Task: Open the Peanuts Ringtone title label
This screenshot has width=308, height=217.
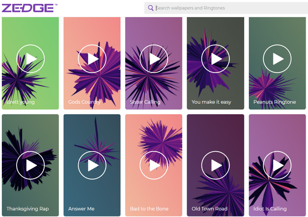Action: [274, 102]
